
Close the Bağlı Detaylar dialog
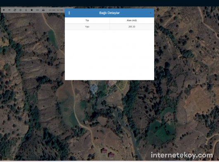[150, 13]
